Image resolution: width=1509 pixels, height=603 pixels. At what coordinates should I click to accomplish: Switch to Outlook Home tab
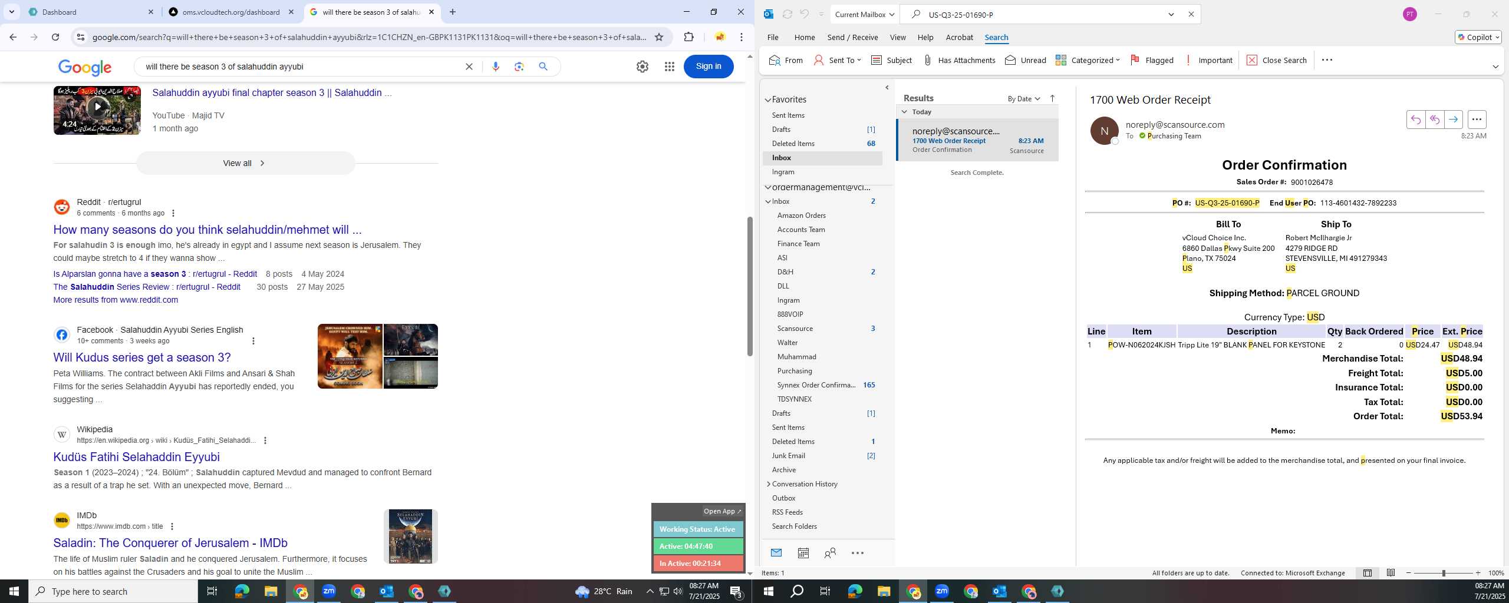click(805, 37)
